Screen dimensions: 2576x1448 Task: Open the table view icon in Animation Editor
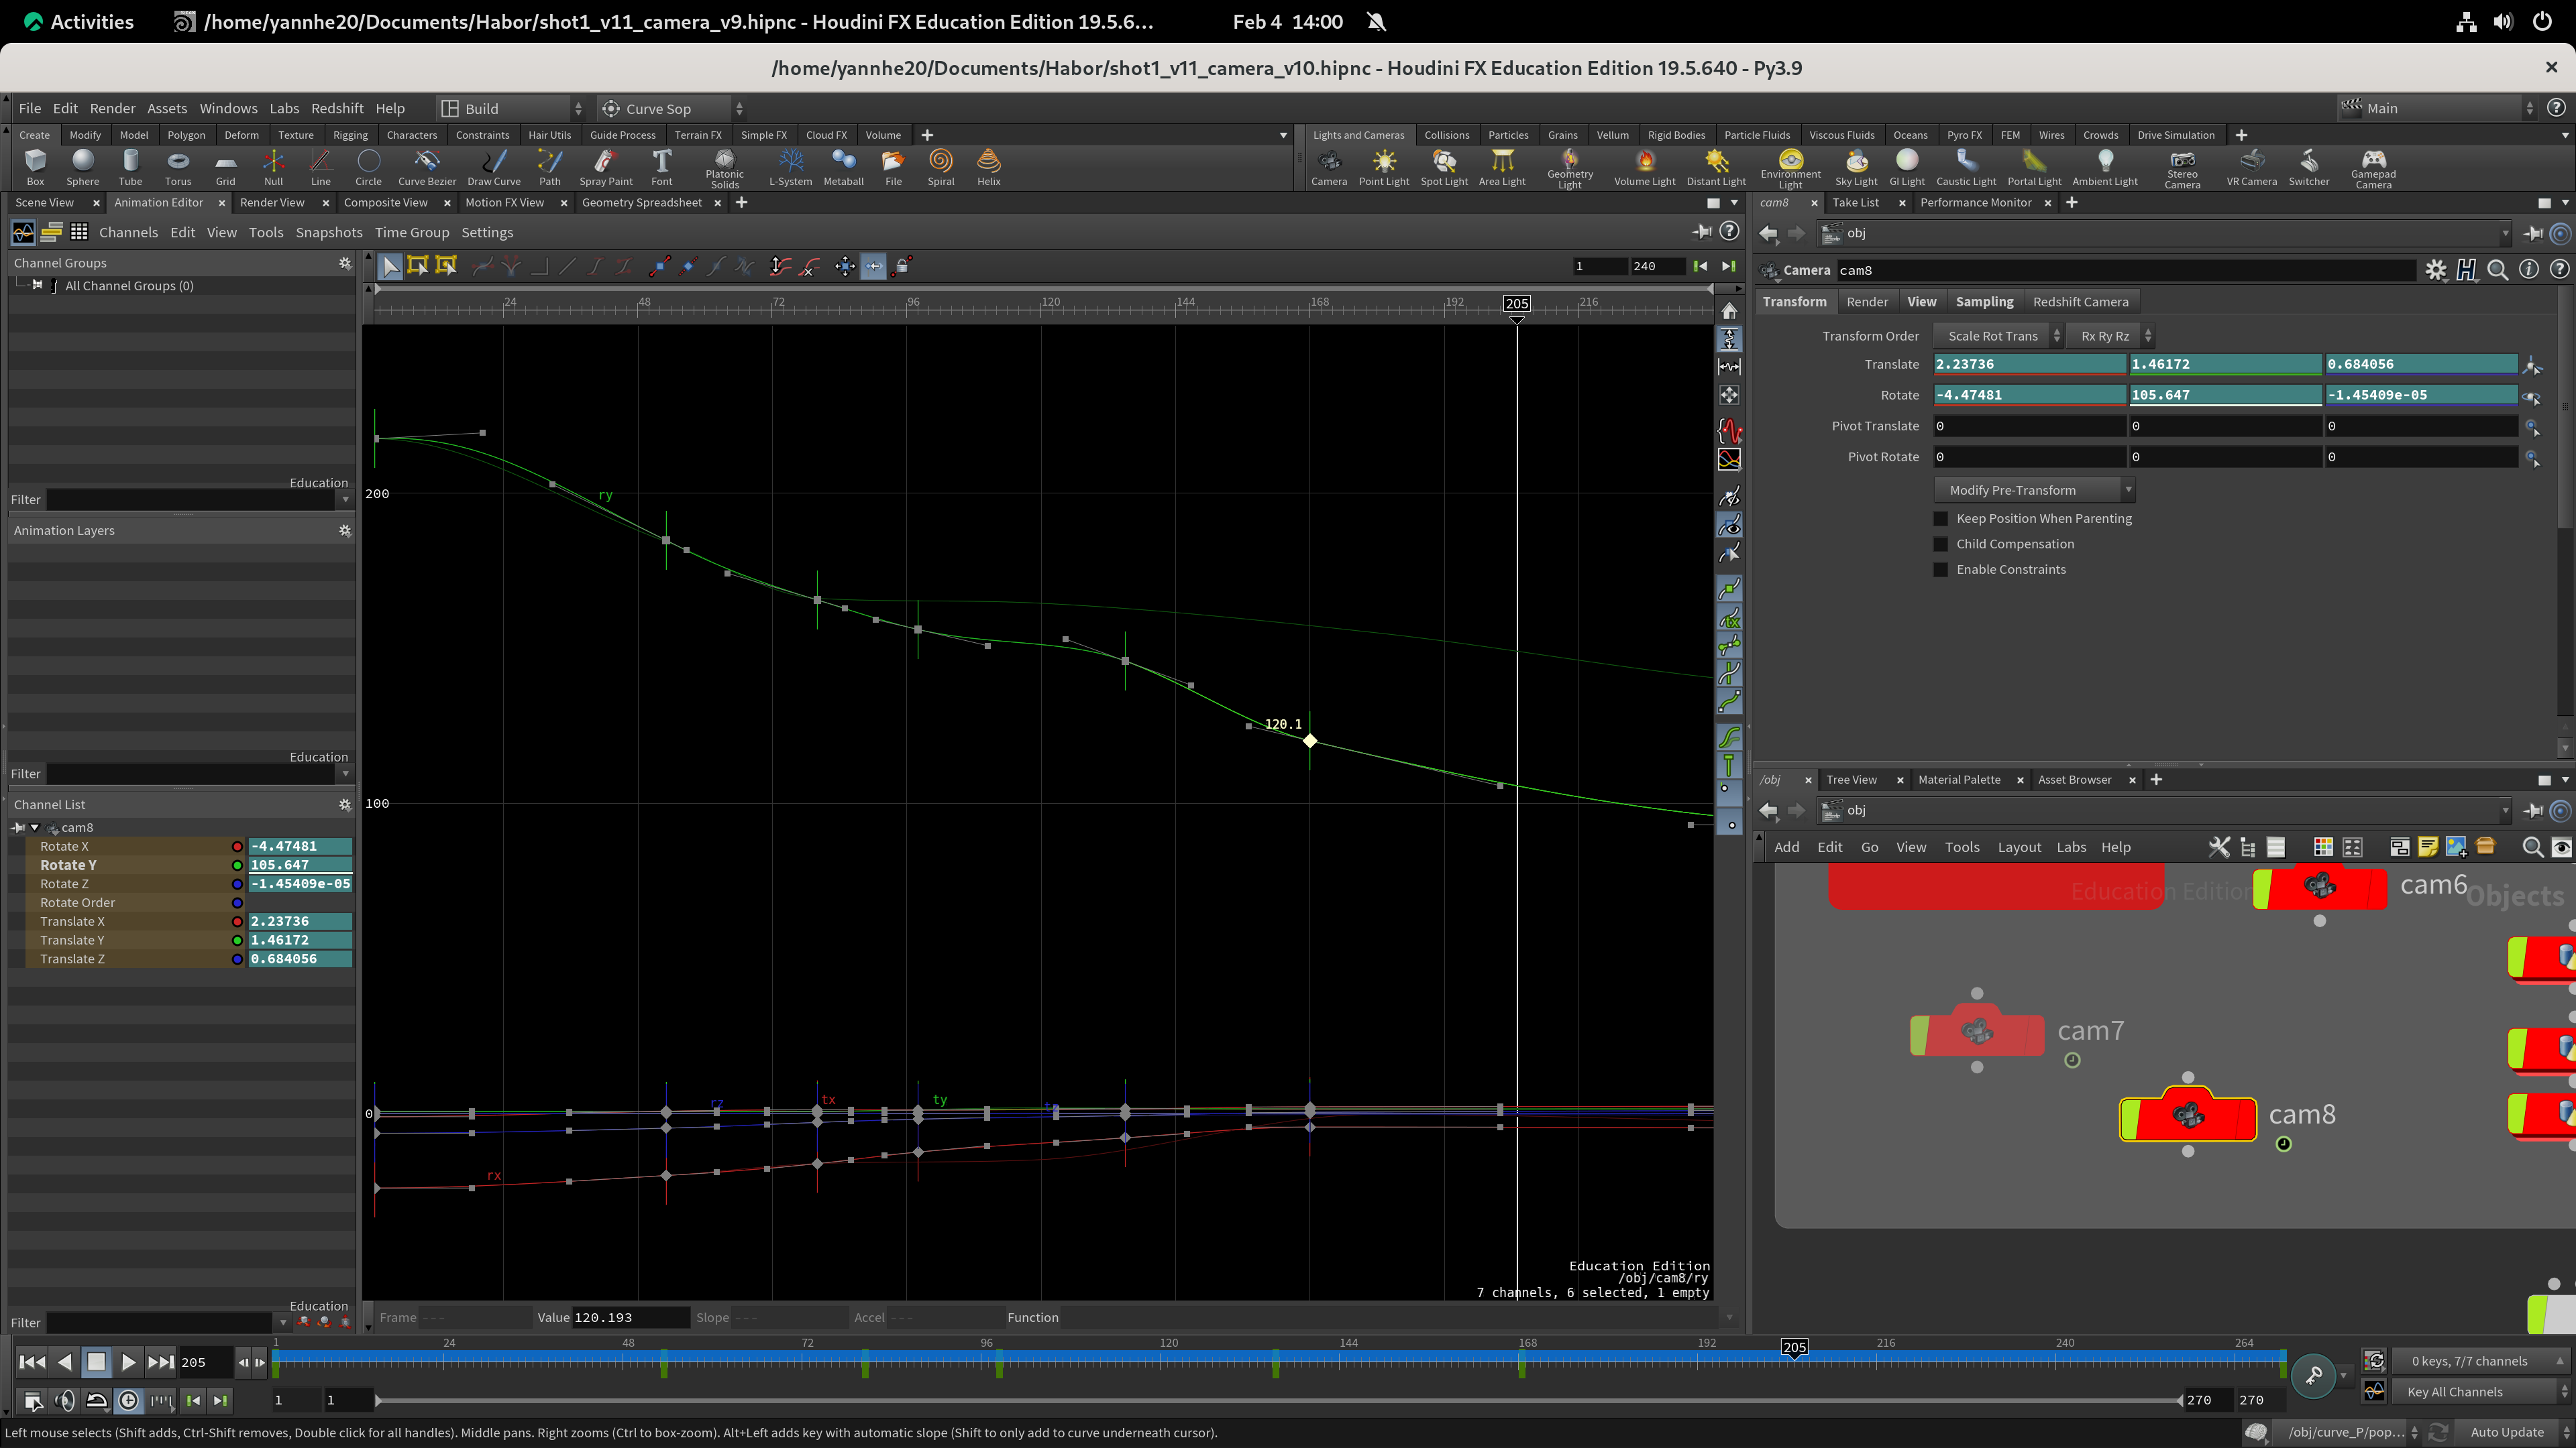pos(79,232)
